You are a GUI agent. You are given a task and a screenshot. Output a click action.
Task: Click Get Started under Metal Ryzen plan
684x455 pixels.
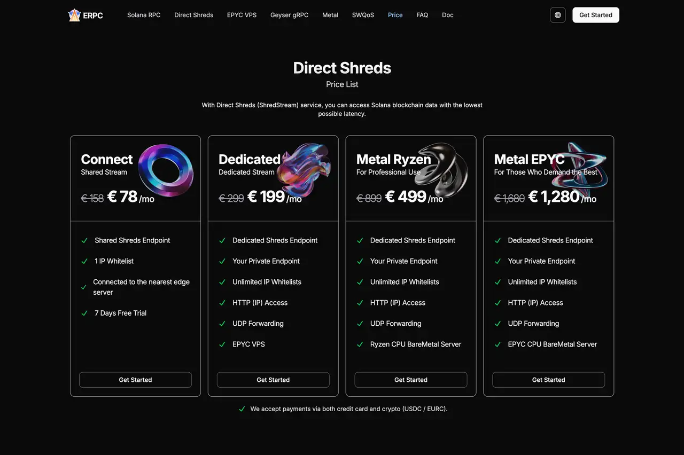411,380
